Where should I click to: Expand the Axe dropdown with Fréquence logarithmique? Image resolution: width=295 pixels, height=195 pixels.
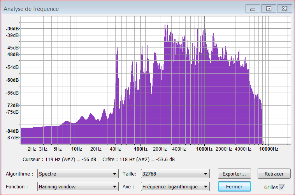[x=175, y=187]
